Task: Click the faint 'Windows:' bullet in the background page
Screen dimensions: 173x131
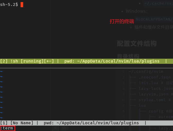Action: [137, 11]
